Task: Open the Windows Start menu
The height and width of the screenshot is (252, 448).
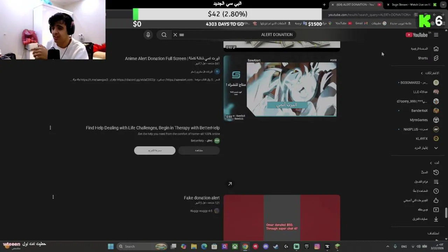Action: pyautogui.click(x=111, y=246)
